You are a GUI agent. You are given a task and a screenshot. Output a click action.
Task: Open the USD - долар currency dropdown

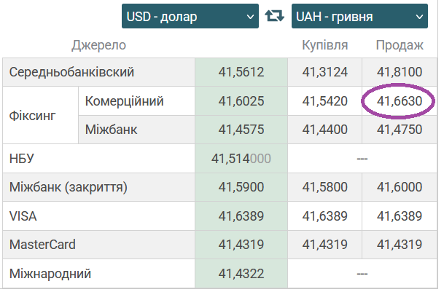(190, 16)
